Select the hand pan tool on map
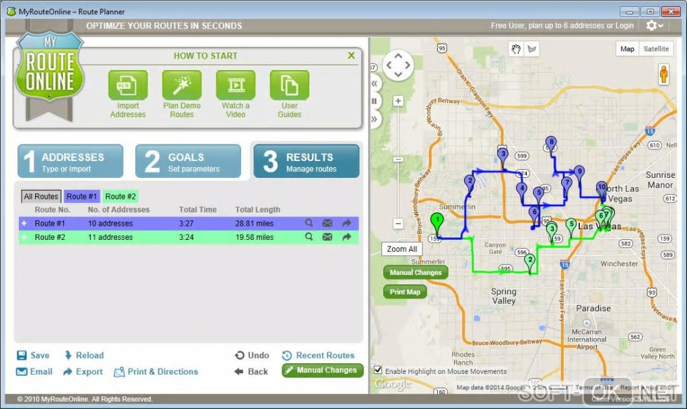 click(516, 49)
